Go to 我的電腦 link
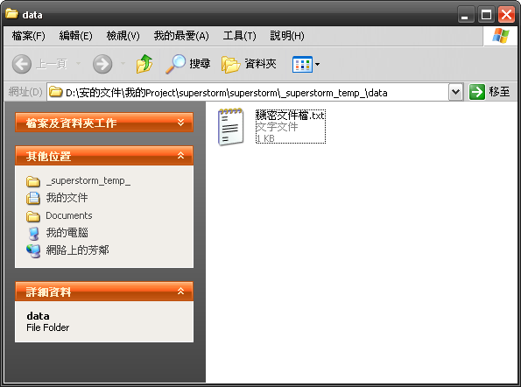The height and width of the screenshot is (387, 521). [x=67, y=233]
